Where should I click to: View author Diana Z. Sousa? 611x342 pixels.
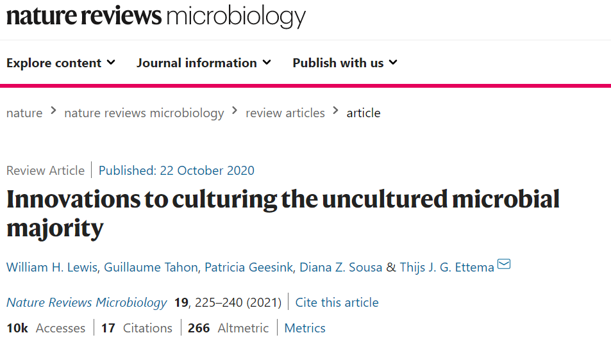[x=340, y=267]
